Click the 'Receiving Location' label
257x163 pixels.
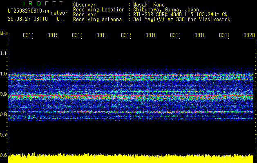99,10
